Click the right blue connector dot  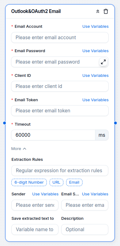pos(115,123)
